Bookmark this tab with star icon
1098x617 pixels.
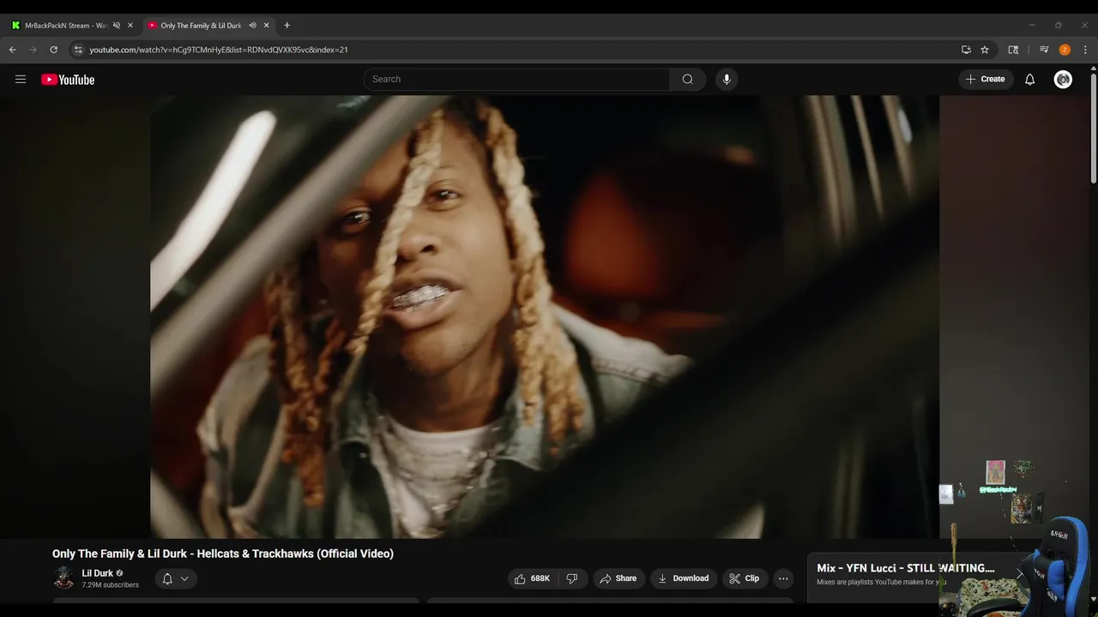click(x=985, y=50)
